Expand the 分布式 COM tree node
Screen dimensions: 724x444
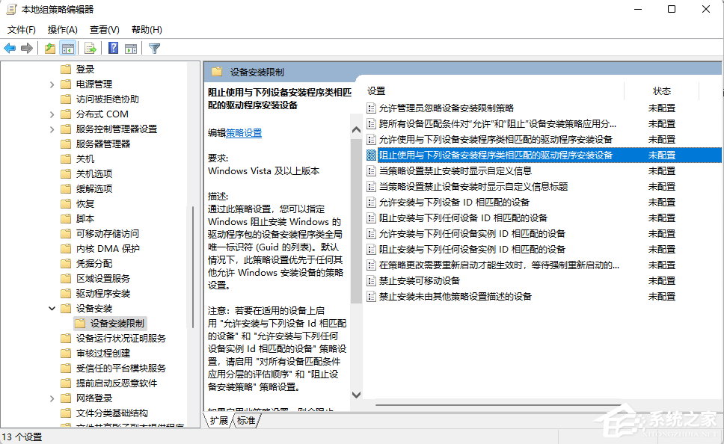click(52, 114)
